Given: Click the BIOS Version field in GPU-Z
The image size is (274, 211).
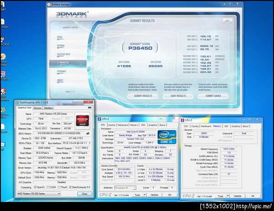Looking at the screenshot, I should (59, 133).
